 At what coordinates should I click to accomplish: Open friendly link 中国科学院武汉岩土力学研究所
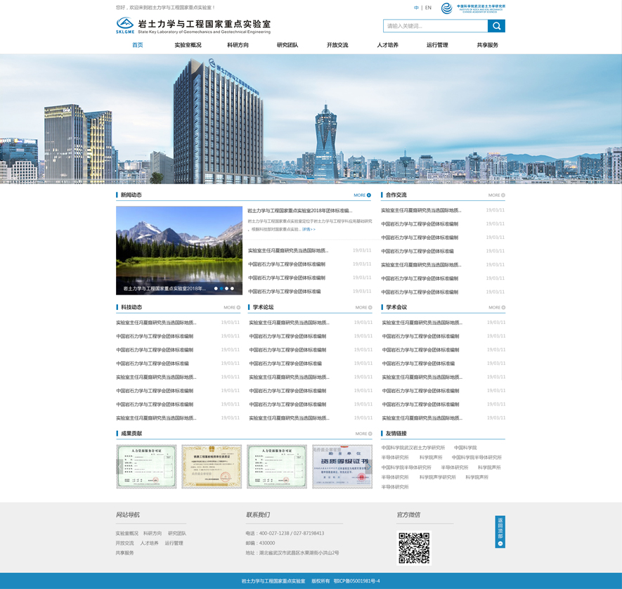coord(413,448)
